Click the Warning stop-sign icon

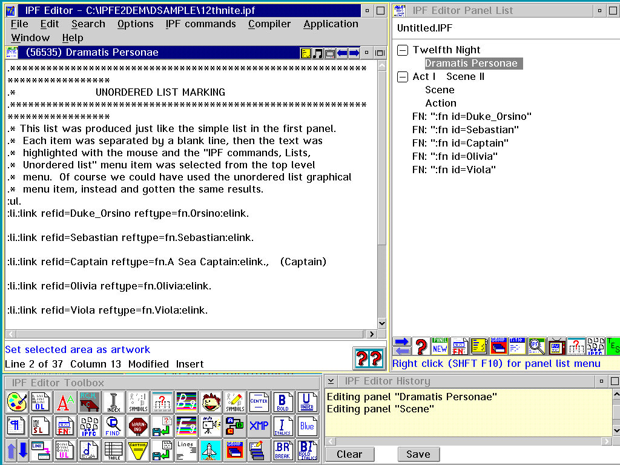137,426
